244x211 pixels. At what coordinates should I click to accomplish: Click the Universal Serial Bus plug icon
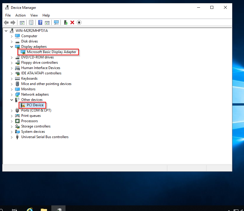click(x=17, y=137)
